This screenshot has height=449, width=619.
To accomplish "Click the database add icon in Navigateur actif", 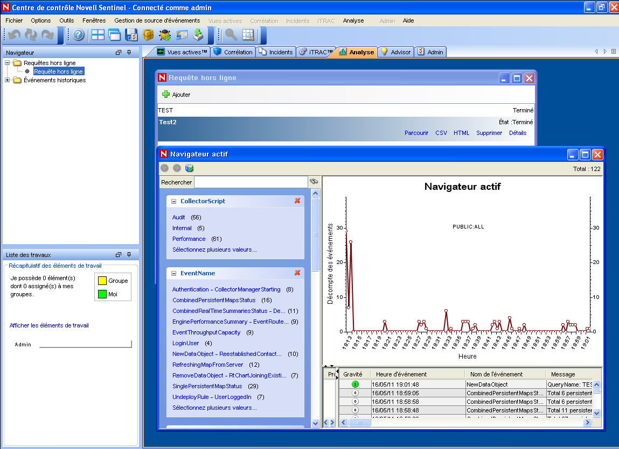I will pos(190,168).
